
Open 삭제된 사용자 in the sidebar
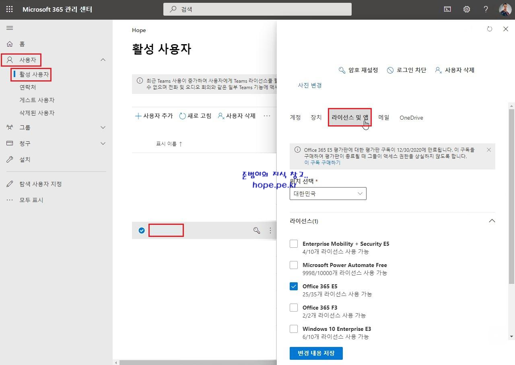37,113
